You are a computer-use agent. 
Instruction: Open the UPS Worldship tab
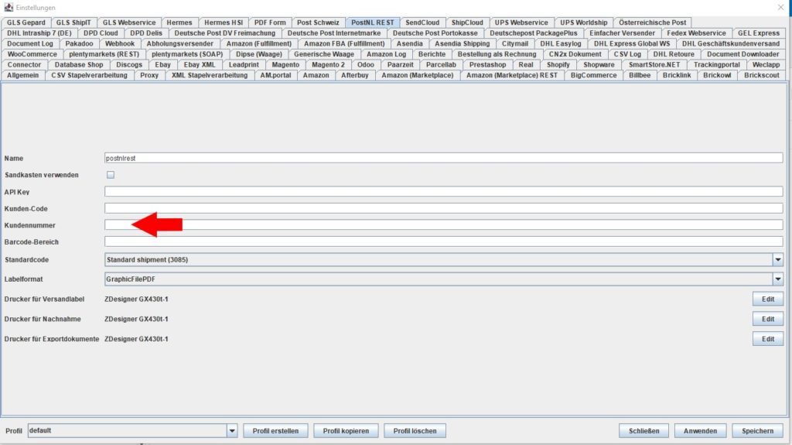(584, 22)
